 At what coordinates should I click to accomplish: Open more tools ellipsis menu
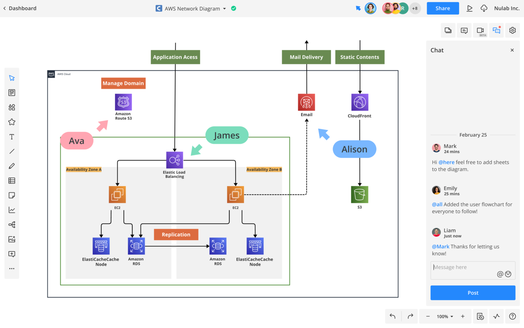click(12, 269)
